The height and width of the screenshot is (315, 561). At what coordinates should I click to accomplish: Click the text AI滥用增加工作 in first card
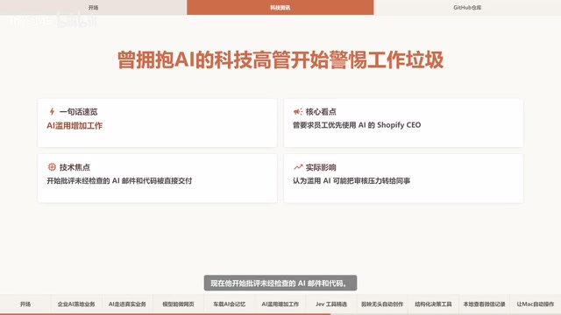[75, 126]
